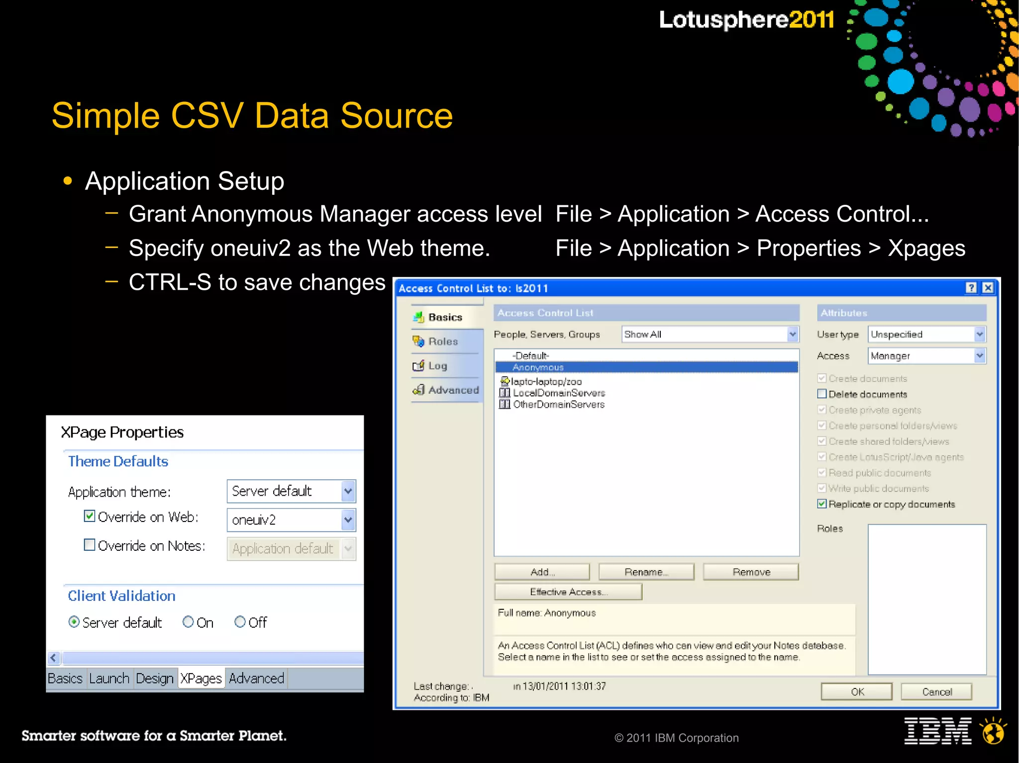Enable Override on Notes checkbox

[x=90, y=545]
